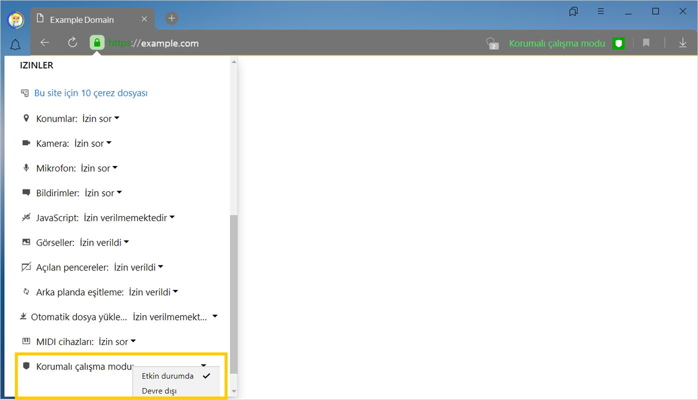Open the JavaScript permission dropdown
Image resolution: width=698 pixels, height=400 pixels.
pyautogui.click(x=129, y=217)
